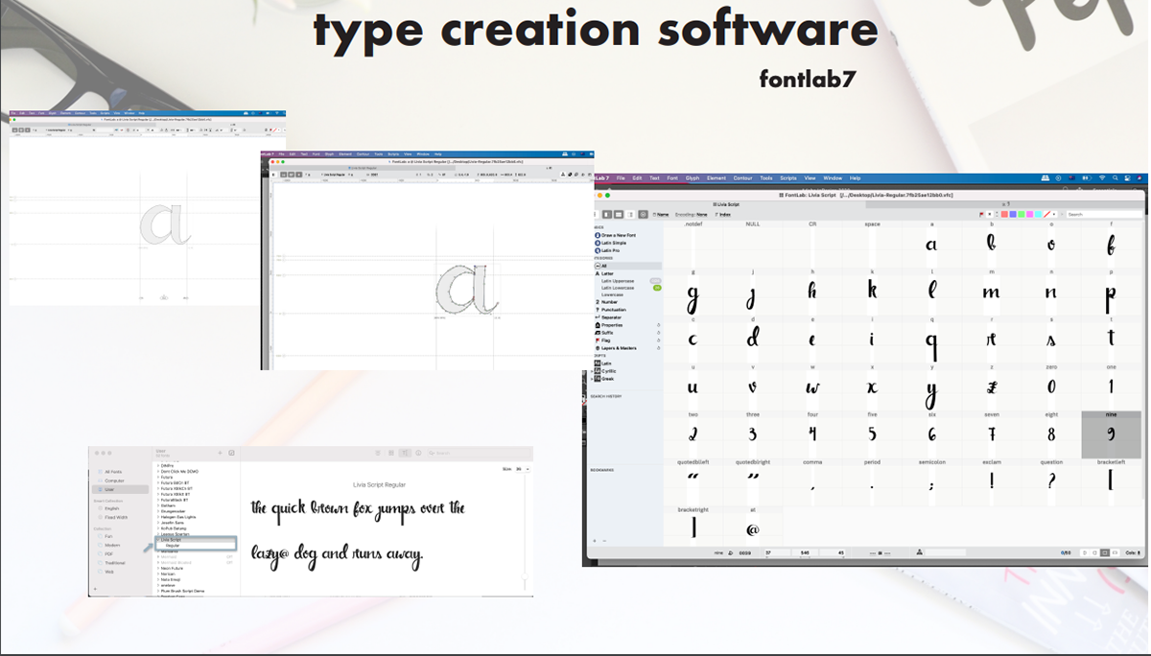1151x656 pixels.
Task: Click the Wi-Fi icon in the macOS menu bar
Action: point(1102,177)
